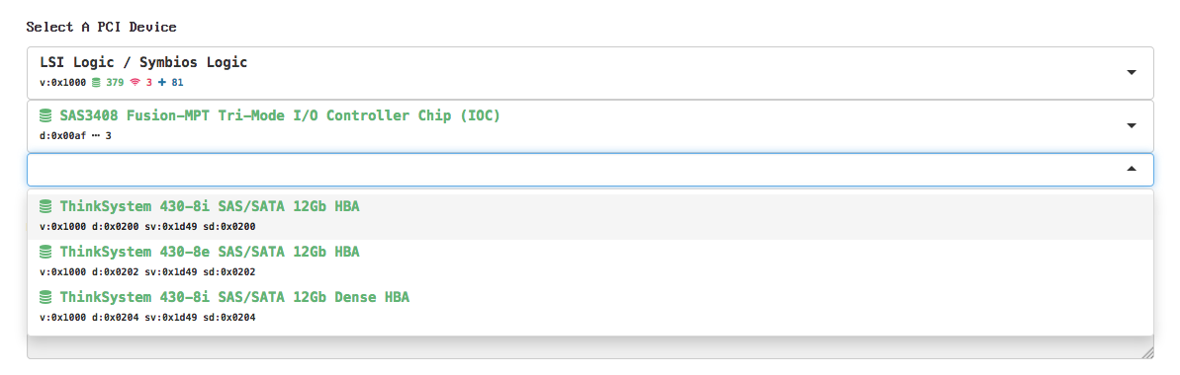Collapse the open subsystem dropdown with up arrow
1180x375 pixels.
click(x=1132, y=169)
